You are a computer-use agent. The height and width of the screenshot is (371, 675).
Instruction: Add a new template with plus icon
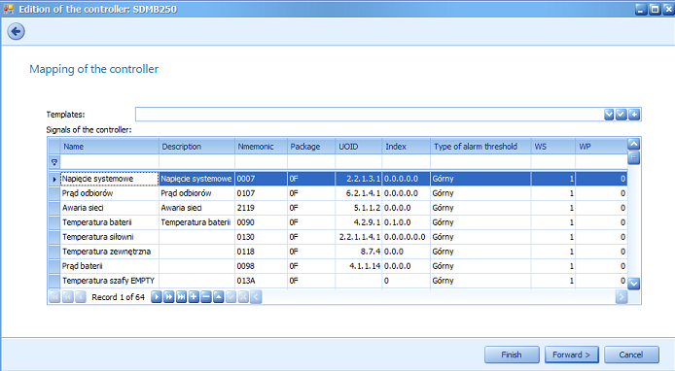(x=634, y=115)
